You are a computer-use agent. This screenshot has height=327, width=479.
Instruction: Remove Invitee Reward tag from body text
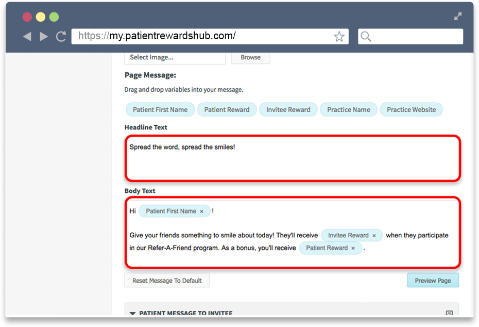click(374, 236)
